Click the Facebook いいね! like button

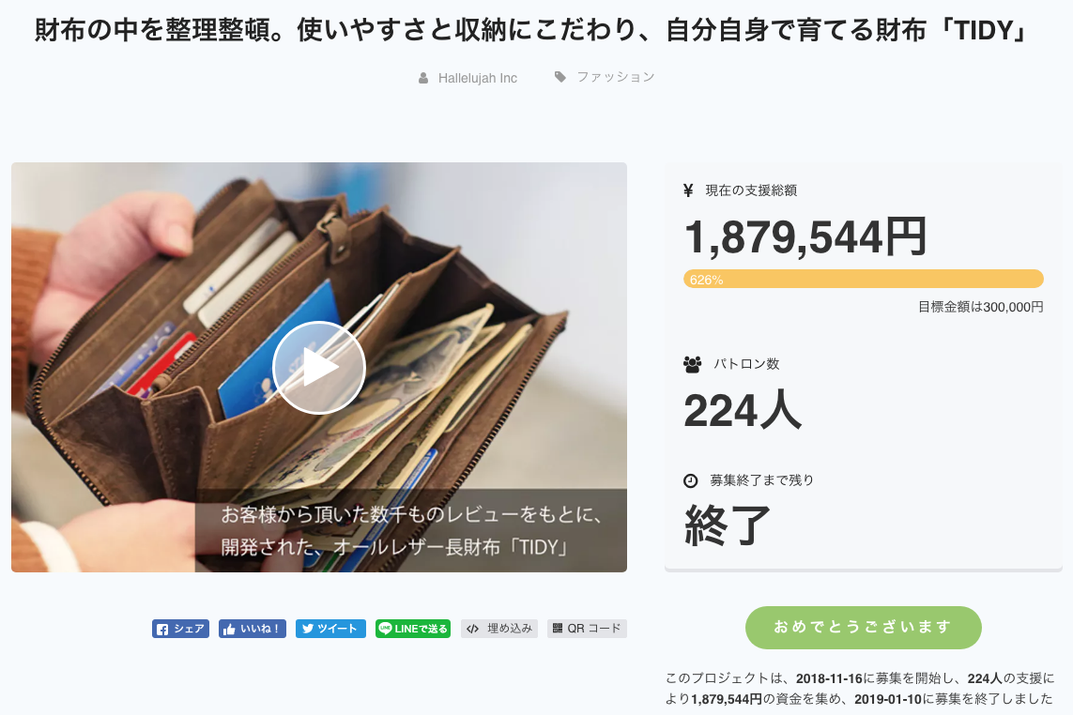pos(253,629)
